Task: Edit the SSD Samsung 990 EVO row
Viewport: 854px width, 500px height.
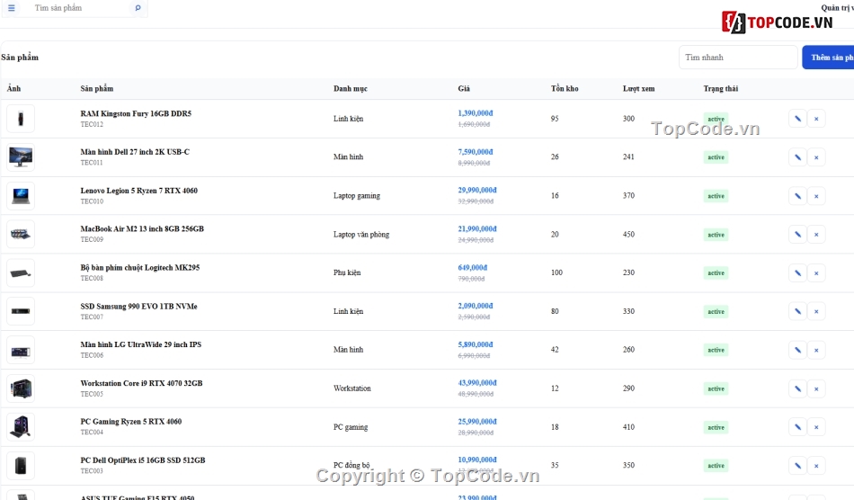Action: coord(797,311)
